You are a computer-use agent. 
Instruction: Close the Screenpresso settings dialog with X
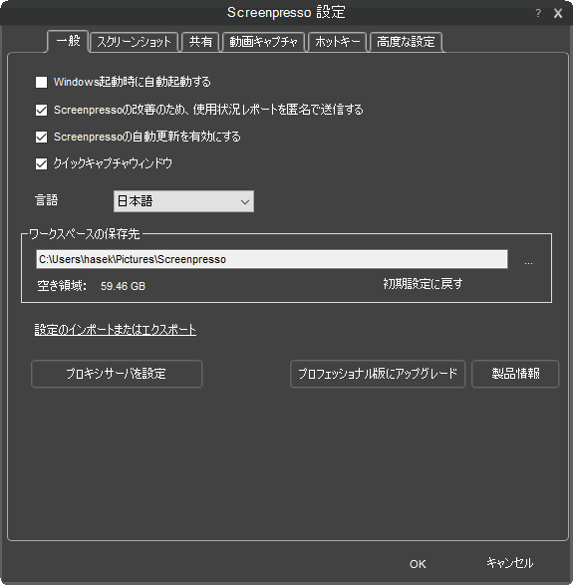(x=558, y=13)
